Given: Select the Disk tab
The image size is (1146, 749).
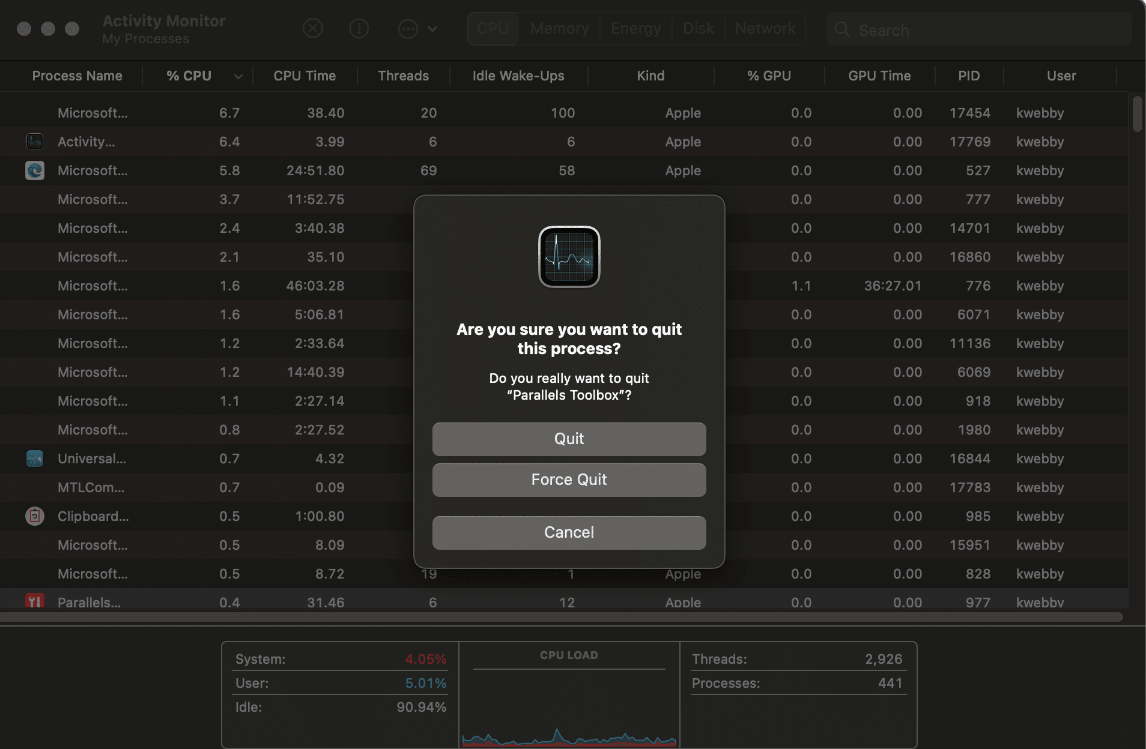Looking at the screenshot, I should coord(698,28).
